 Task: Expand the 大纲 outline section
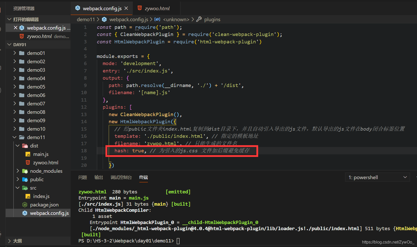[x=9, y=241]
